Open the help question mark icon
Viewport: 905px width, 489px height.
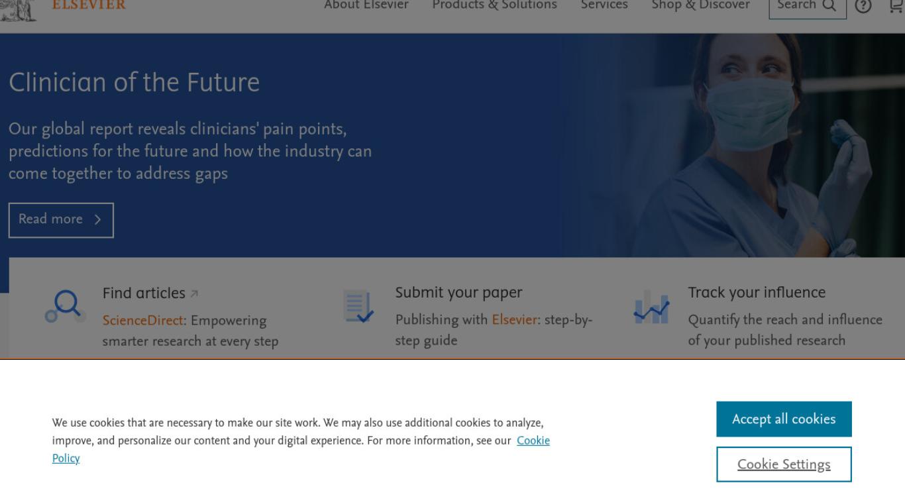pos(863,6)
